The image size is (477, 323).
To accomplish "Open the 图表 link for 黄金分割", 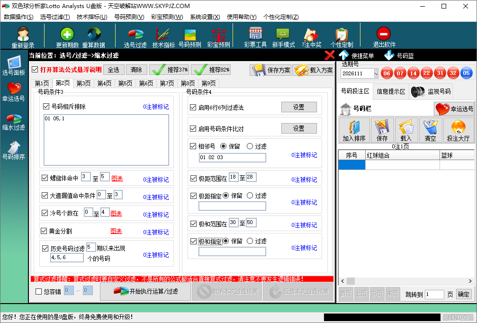I will pyautogui.click(x=116, y=231).
